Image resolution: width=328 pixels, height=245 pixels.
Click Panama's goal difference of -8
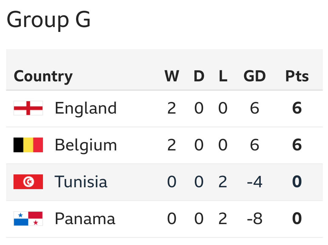pos(254,219)
